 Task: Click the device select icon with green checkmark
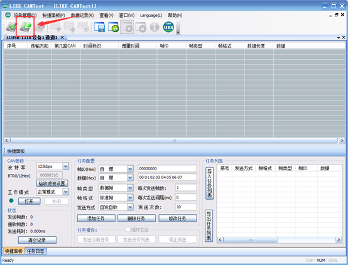click(11, 27)
